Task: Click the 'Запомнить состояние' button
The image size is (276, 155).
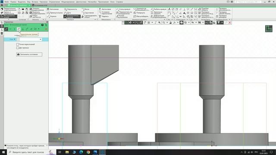Action: [29, 54]
